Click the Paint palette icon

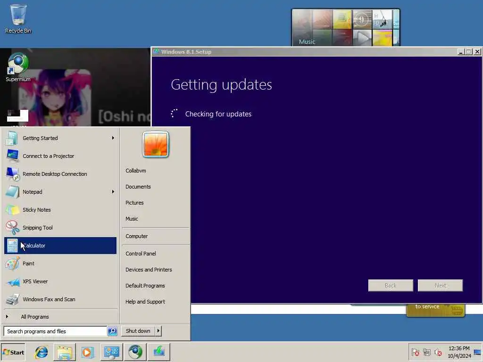pyautogui.click(x=12, y=263)
